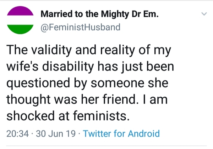Click the divider line below the tweet
The height and width of the screenshot is (149, 213).
[106, 145]
